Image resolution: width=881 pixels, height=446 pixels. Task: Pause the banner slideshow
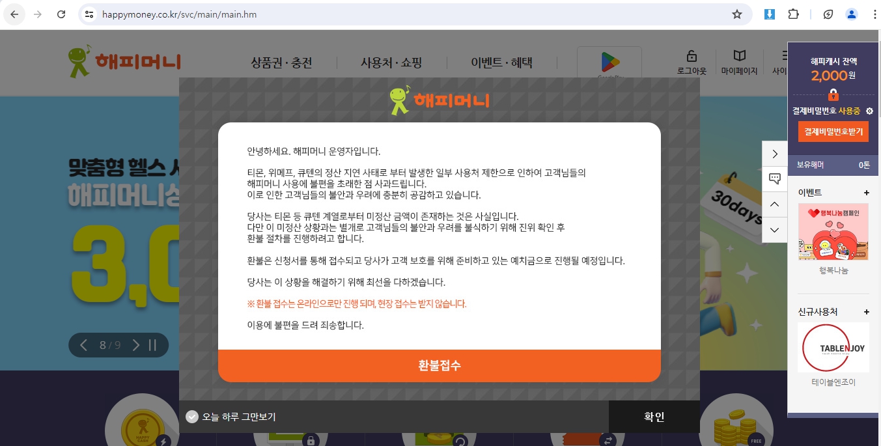coord(153,345)
